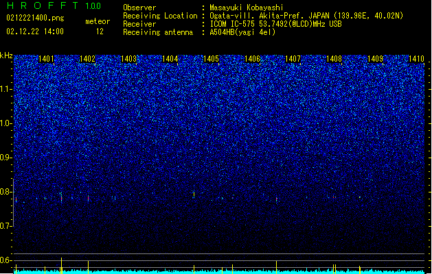
Task: Click the 1.1 kHz axis label
Action: pos(6,89)
